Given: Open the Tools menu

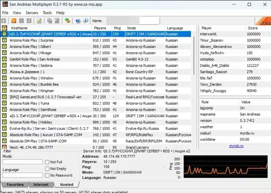Looking at the screenshot, I should pyautogui.click(x=47, y=13).
